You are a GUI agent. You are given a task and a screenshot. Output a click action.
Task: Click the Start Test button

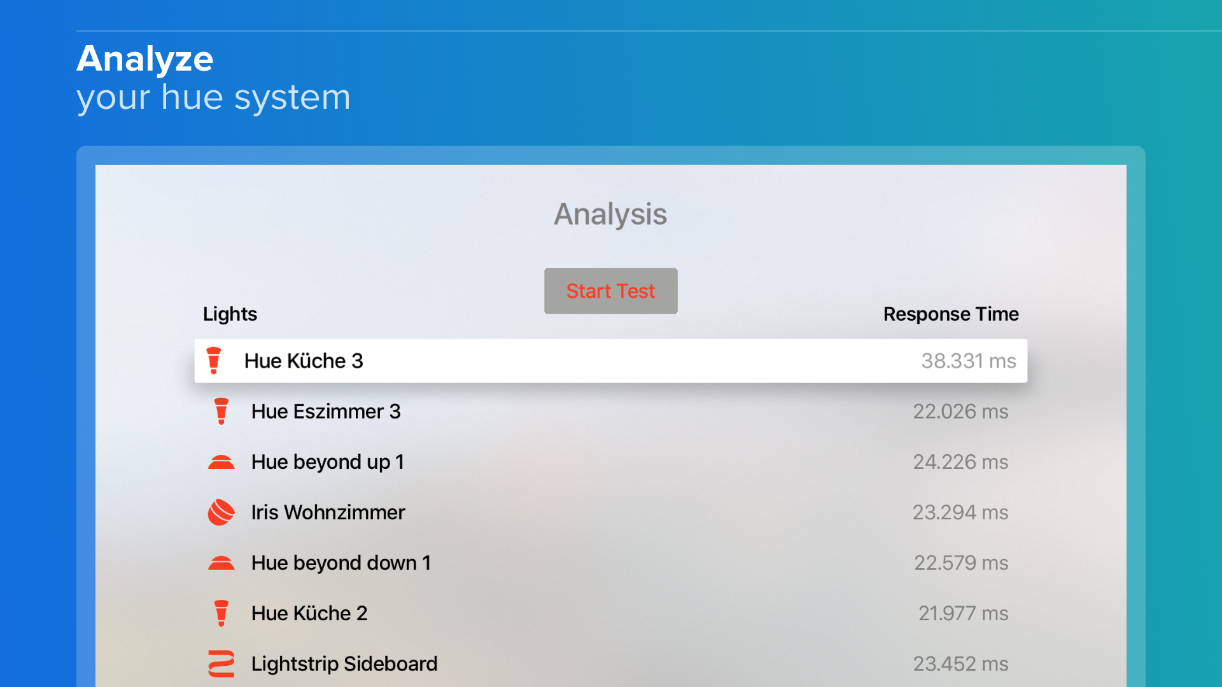610,291
